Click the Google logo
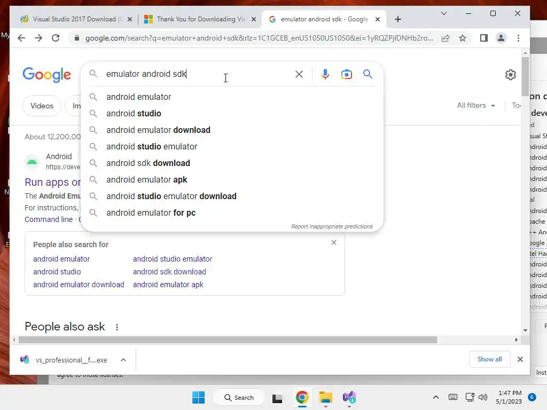Viewport: 547px width, 410px height. click(x=47, y=75)
